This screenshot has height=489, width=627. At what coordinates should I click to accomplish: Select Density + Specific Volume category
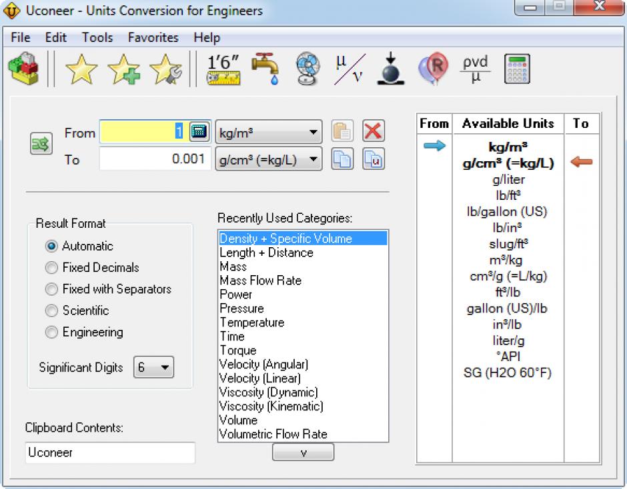[303, 238]
